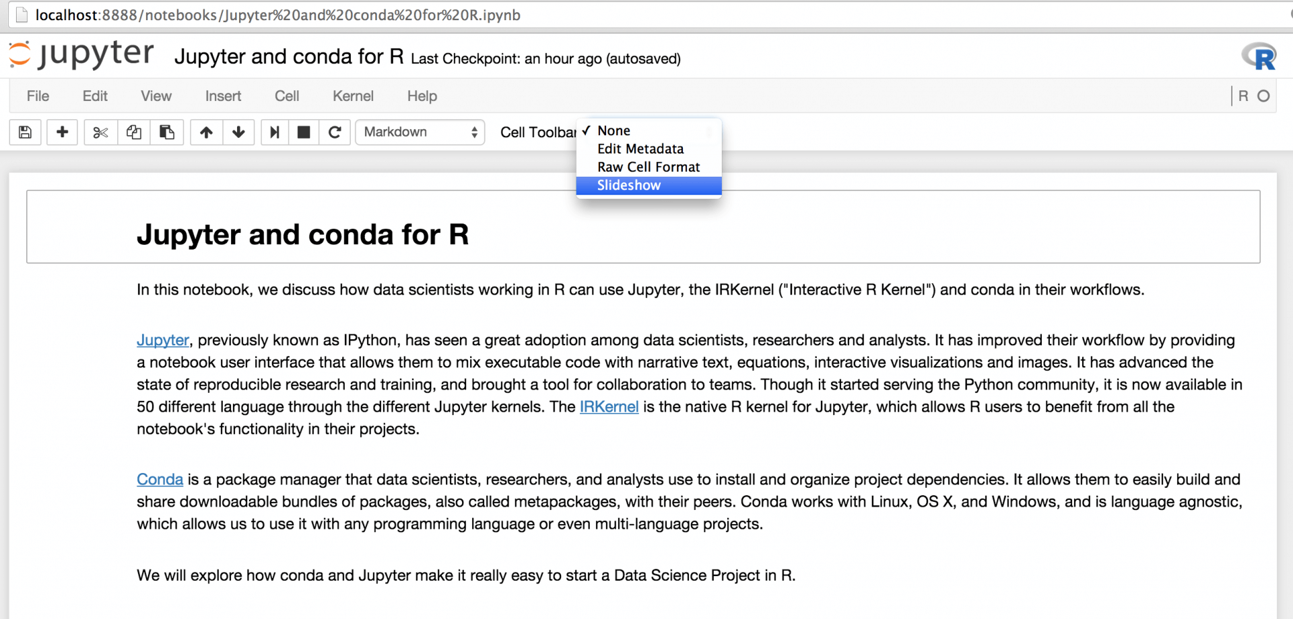This screenshot has height=619, width=1293.
Task: Select the heading cell 'Jupyter and conda for R'
Action: 643,227
